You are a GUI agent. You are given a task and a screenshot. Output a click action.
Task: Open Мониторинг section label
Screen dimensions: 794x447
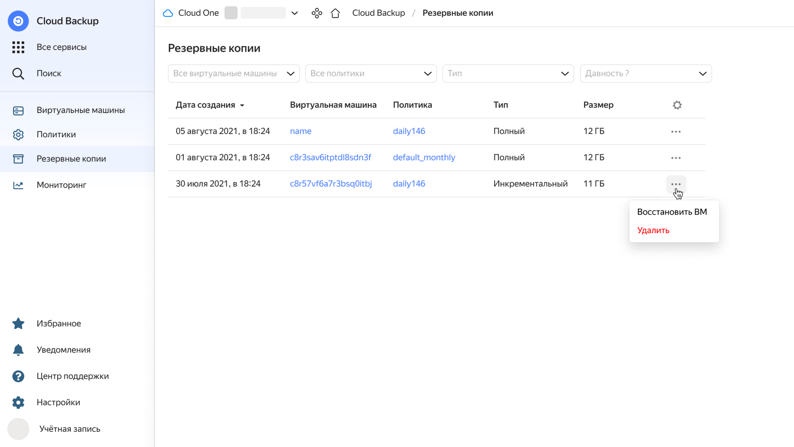(x=61, y=185)
